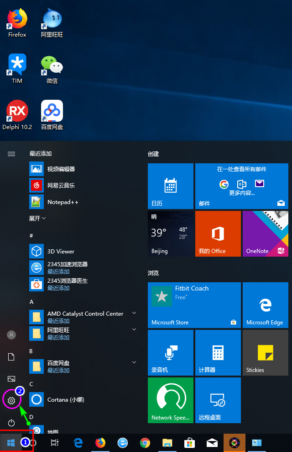Image resolution: width=292 pixels, height=452 pixels.
Task: Open File Explorer from the taskbar
Action: (x=167, y=442)
